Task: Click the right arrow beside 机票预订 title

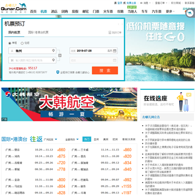Action: [x=122, y=24]
